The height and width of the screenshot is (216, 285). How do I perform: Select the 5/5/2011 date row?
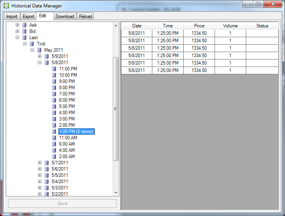click(x=60, y=175)
